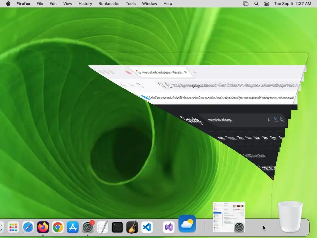Click the date and time in the menu bar
The width and height of the screenshot is (317, 238).
click(293, 4)
